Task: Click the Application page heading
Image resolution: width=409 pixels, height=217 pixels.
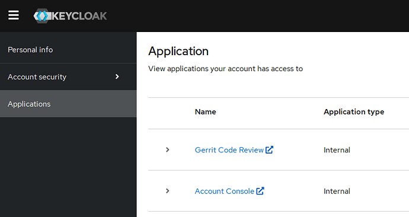Action: point(178,52)
